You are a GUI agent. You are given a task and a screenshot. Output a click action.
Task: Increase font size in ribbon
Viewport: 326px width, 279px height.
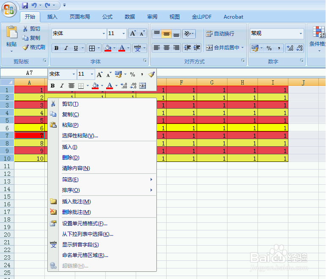pyautogui.click(x=133, y=33)
